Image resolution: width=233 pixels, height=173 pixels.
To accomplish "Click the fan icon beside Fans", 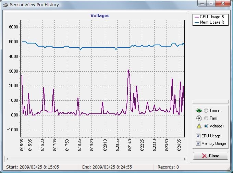I will 199,118.
